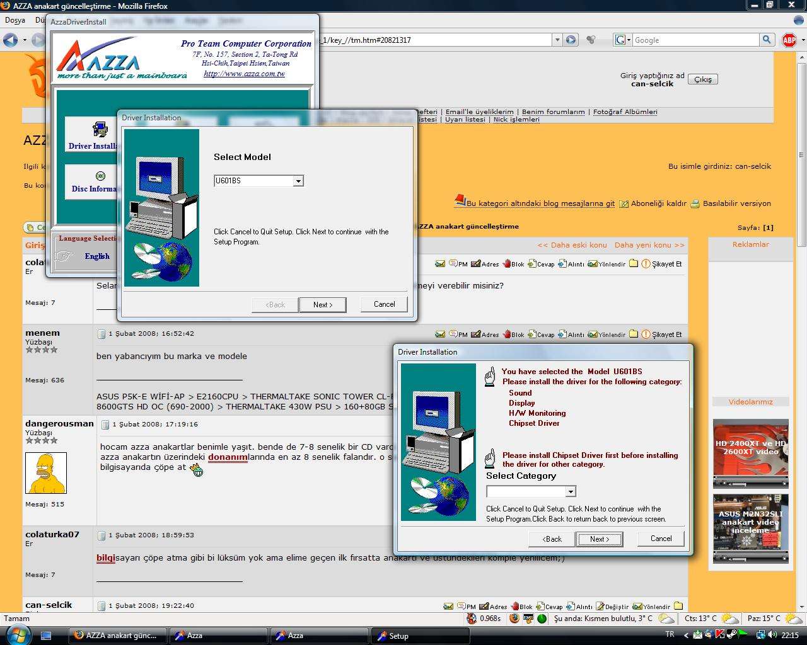This screenshot has width=807, height=645.
Task: Switch to the first Azza taskbar item
Action: [219, 636]
